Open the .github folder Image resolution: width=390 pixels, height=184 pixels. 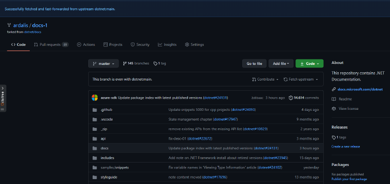(106, 110)
